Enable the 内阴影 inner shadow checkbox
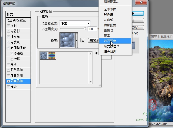Screen dimensions: 173x128 [x=8, y=31]
